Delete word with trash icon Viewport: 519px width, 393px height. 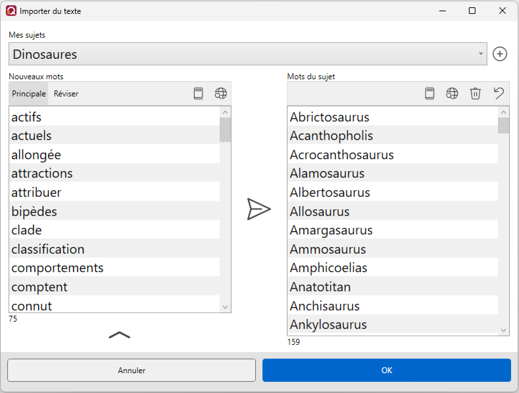point(475,93)
